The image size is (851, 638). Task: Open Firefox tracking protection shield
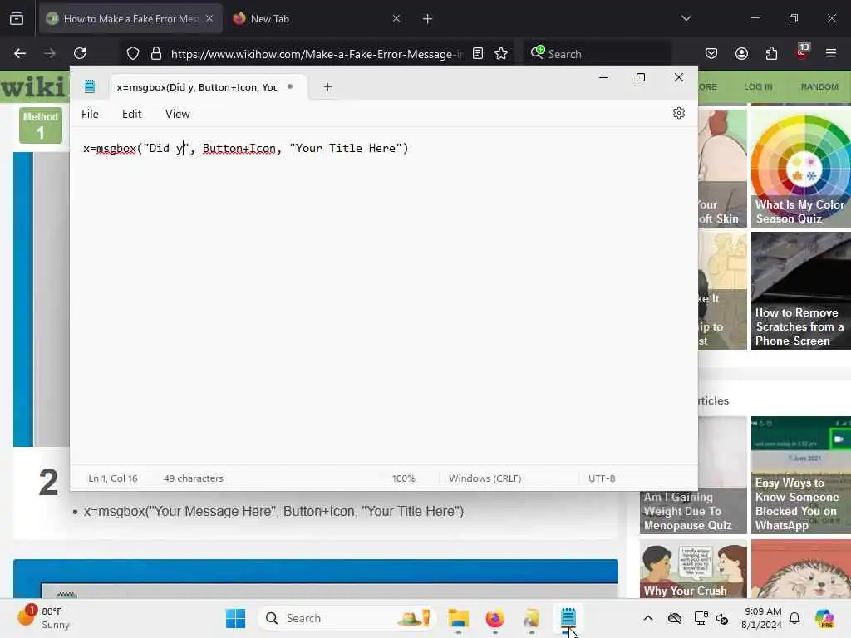click(133, 53)
